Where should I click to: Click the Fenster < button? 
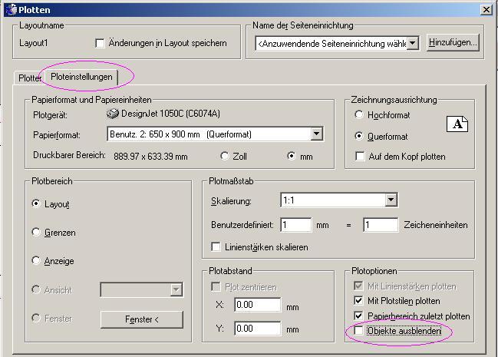coord(142,319)
